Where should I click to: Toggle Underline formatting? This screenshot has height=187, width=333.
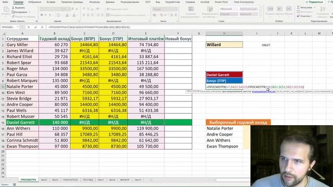[50, 15]
